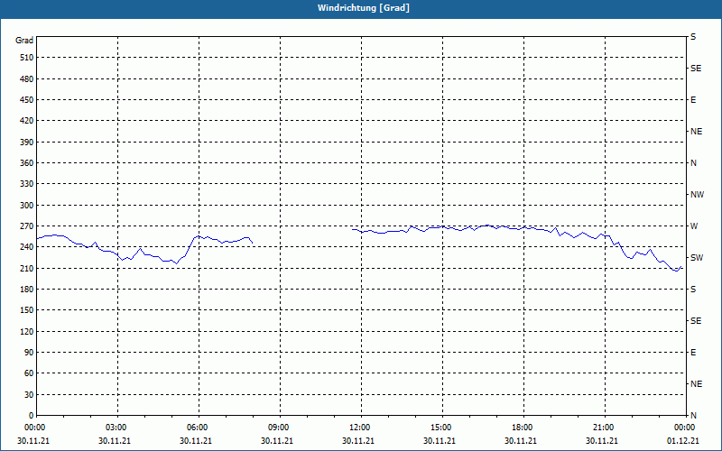Click the 30.11.21 date below 12:00

357,441
